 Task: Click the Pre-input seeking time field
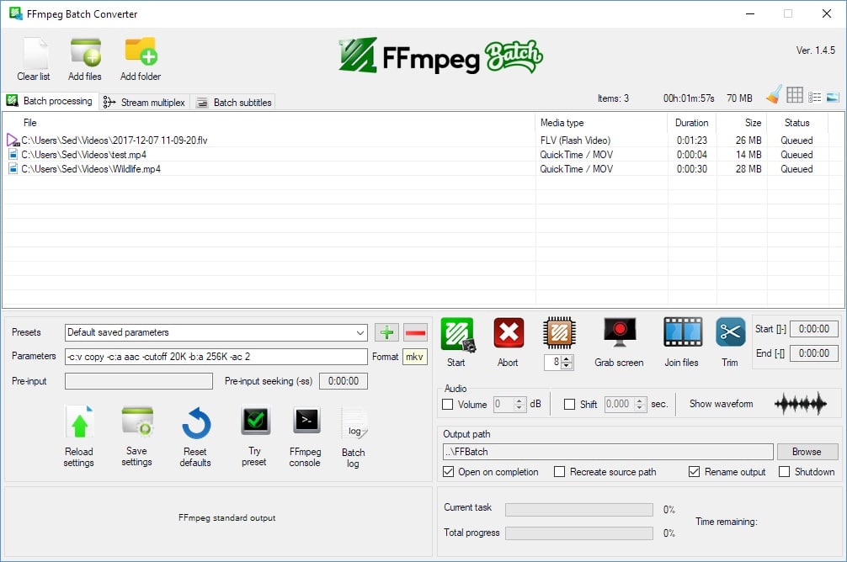pos(344,380)
